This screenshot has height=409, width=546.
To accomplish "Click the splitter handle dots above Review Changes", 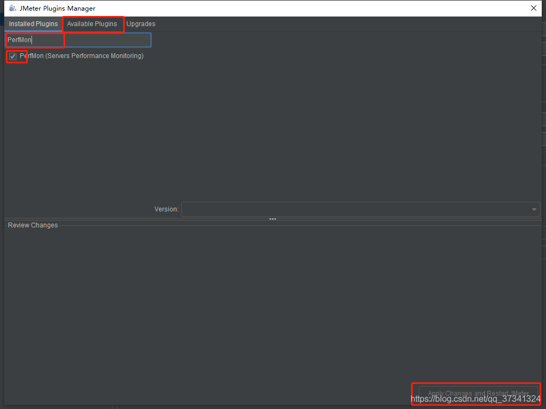I will 272,219.
